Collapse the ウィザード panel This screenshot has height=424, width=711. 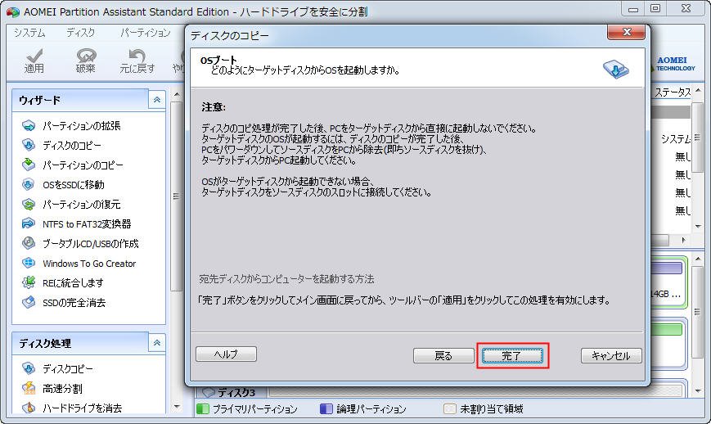point(157,100)
